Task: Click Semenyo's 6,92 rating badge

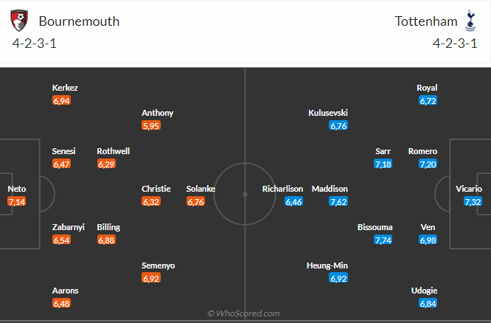Action: [x=151, y=278]
